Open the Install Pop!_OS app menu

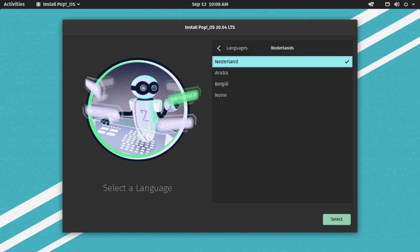(59, 4)
